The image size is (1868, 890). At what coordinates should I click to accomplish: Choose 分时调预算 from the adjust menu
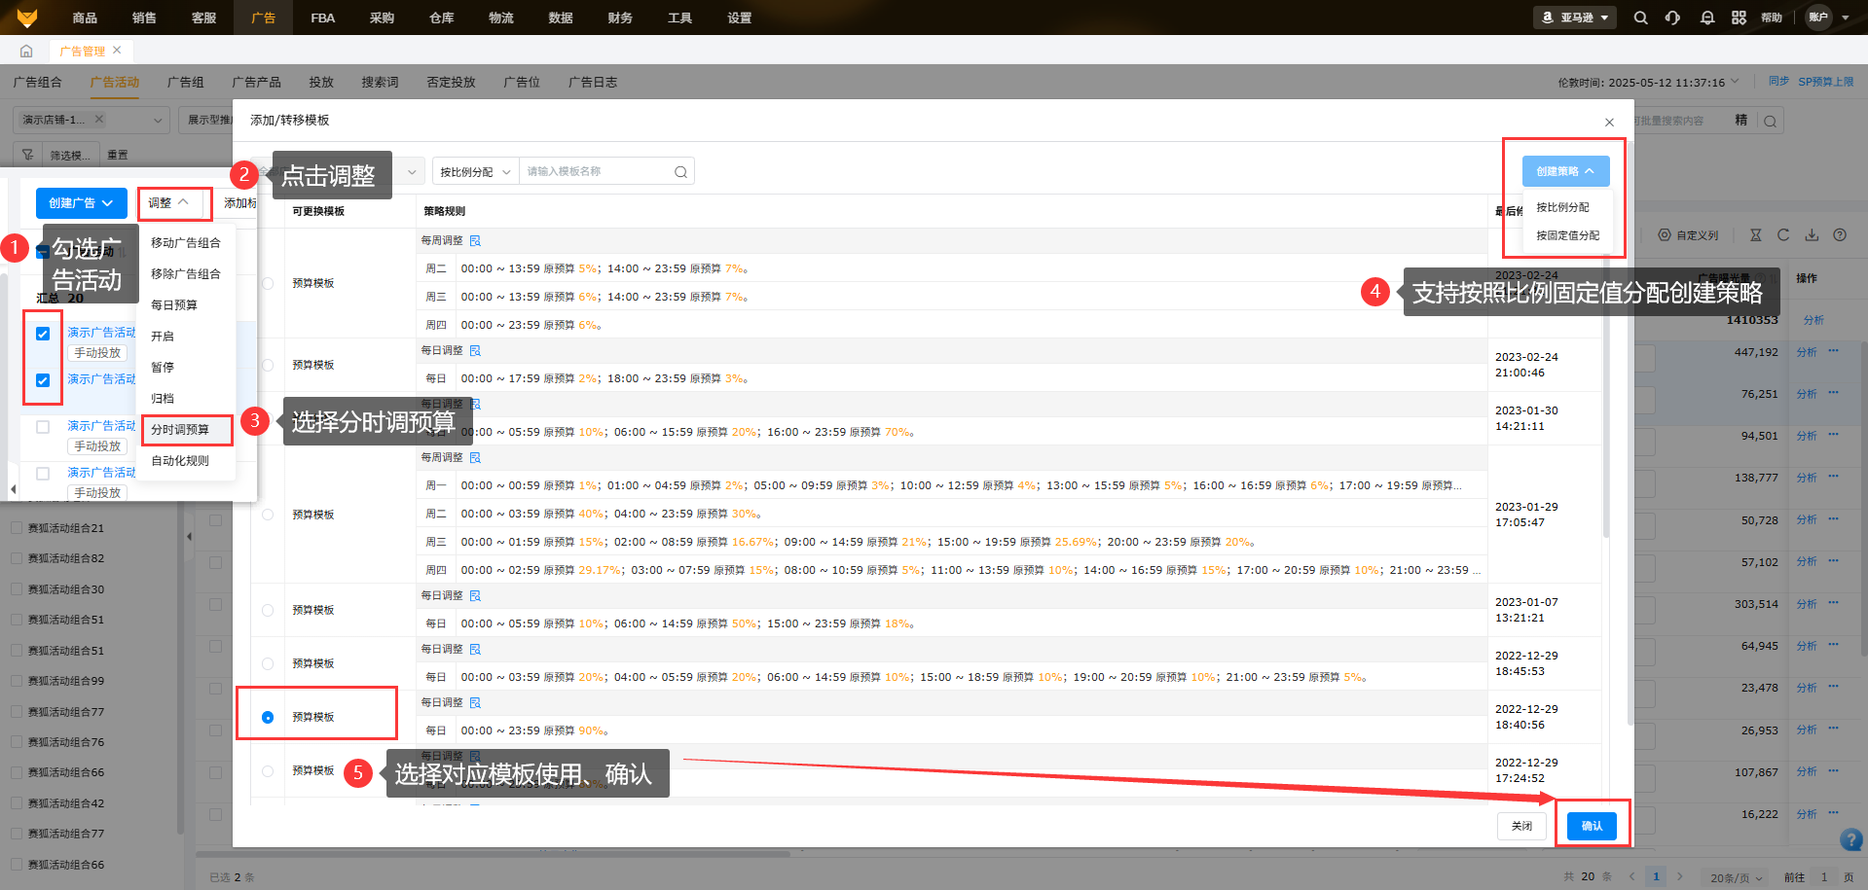click(x=180, y=430)
